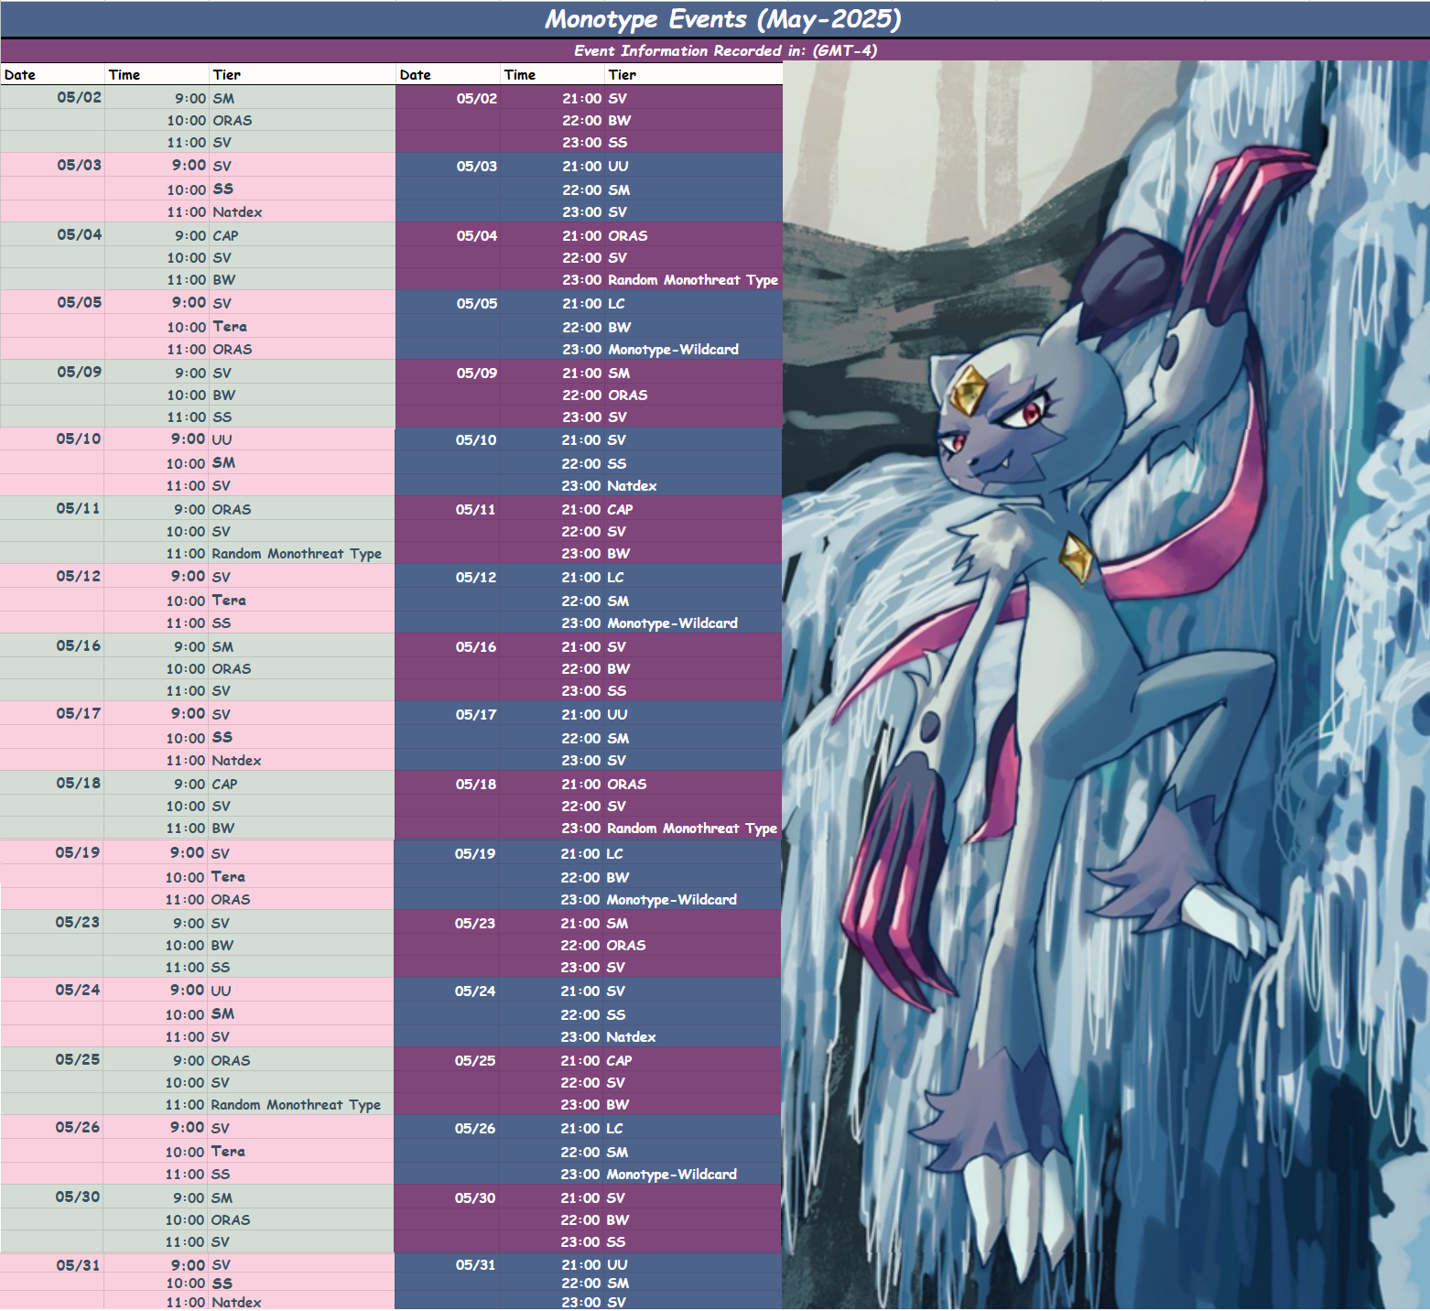Select the "Event Information Recorded in: (GMT-4)" banner
The image size is (1430, 1311).
click(725, 50)
